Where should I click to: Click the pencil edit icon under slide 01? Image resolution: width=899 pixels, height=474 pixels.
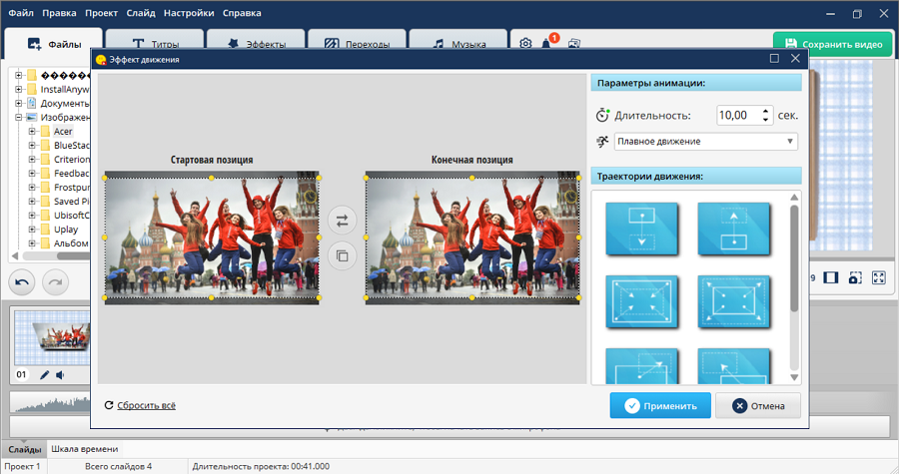[44, 375]
